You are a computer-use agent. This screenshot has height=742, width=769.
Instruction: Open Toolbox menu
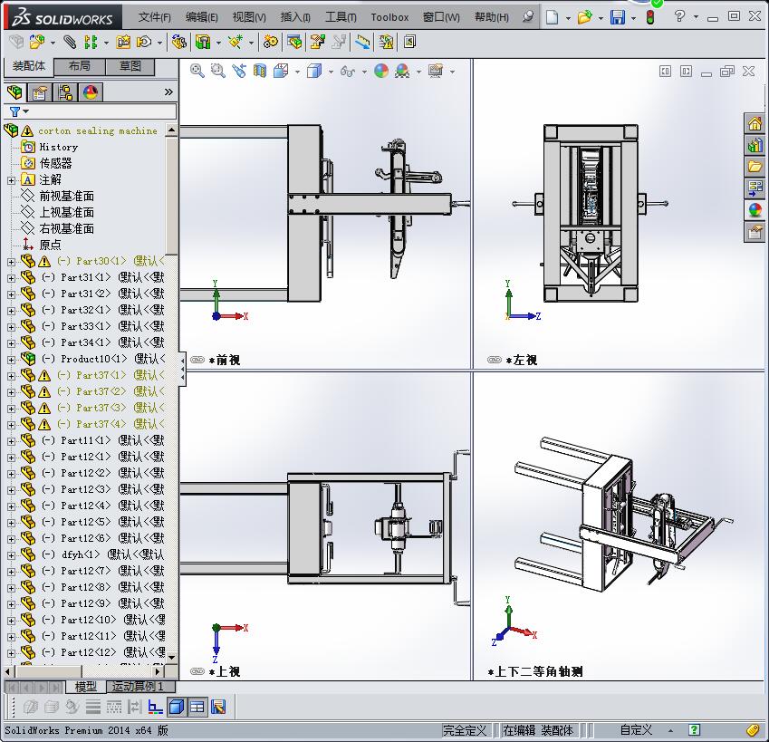coord(389,17)
